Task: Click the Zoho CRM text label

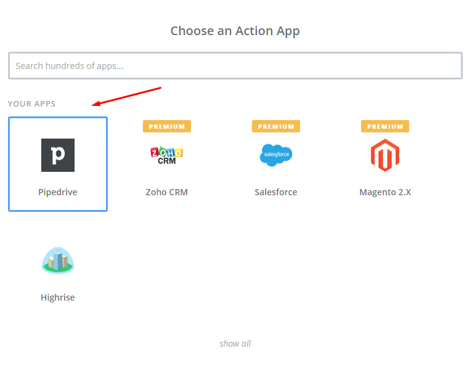Action: tap(167, 192)
